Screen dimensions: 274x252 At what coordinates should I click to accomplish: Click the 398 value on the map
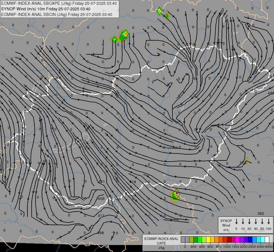tap(101, 233)
